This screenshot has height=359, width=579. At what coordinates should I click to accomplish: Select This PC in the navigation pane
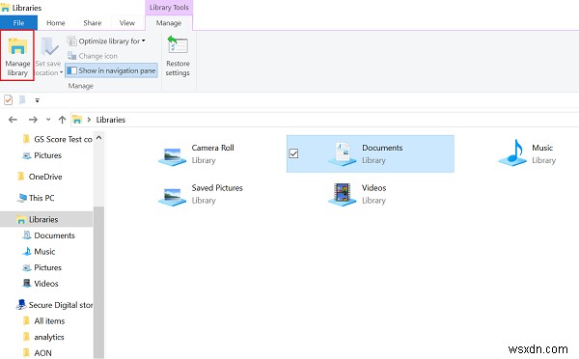[37, 198]
